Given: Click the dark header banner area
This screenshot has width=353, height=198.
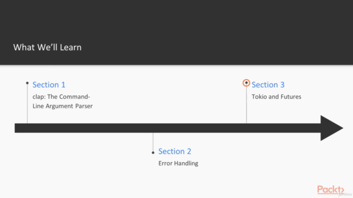Looking at the screenshot, I should (176, 32).
